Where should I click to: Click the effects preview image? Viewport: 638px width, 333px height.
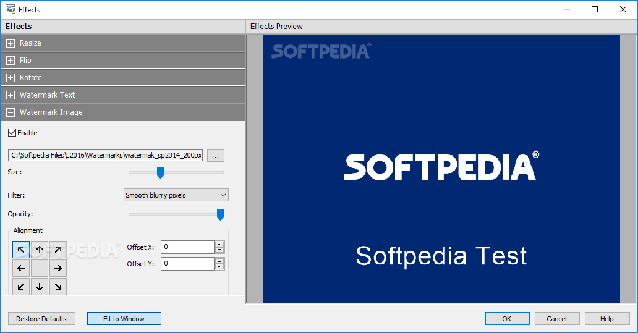(x=441, y=169)
